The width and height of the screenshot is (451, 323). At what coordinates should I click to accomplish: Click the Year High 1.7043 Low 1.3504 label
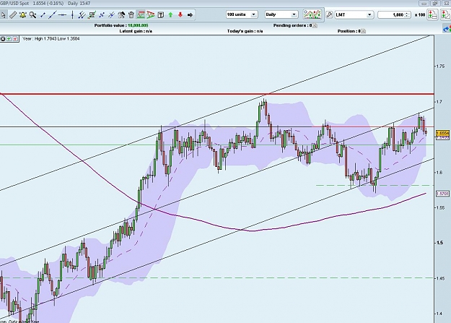(51, 38)
